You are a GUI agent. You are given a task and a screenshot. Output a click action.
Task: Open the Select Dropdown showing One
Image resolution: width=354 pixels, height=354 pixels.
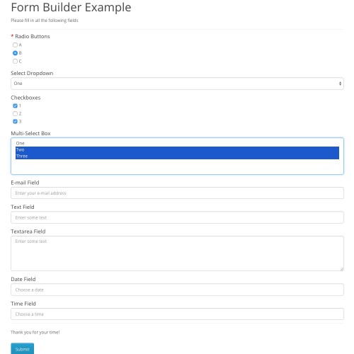click(177, 84)
